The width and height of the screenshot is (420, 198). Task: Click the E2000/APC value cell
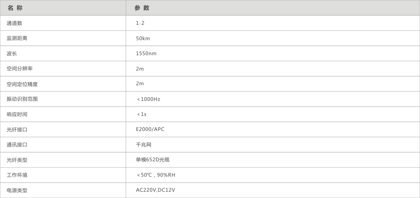point(150,130)
